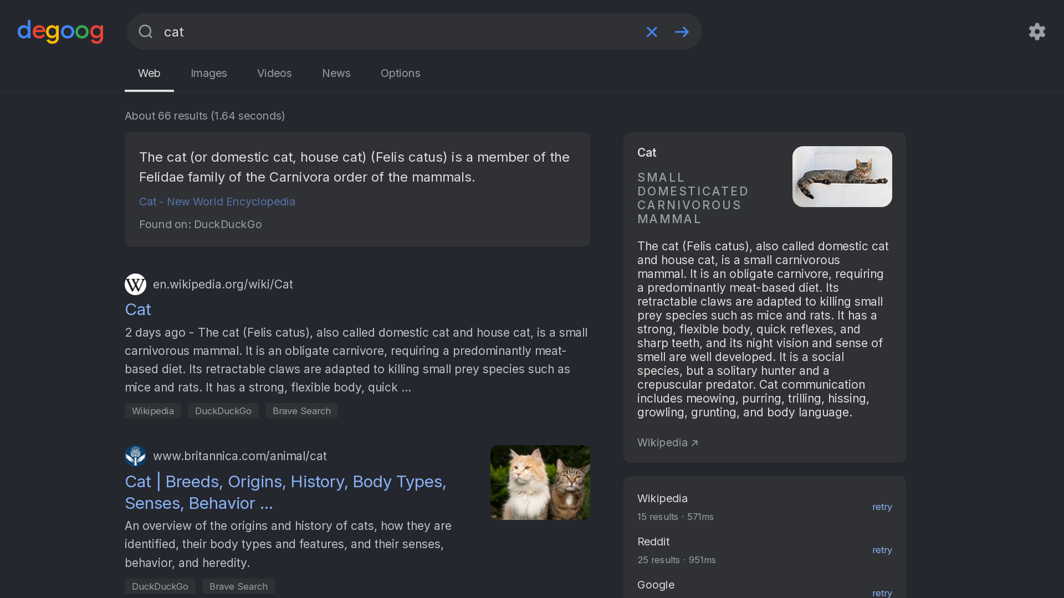Click the Britannica favicon icon
Screen dimensions: 1064x598
tap(135, 456)
